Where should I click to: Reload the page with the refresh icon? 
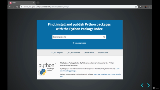click(x=17, y=7)
